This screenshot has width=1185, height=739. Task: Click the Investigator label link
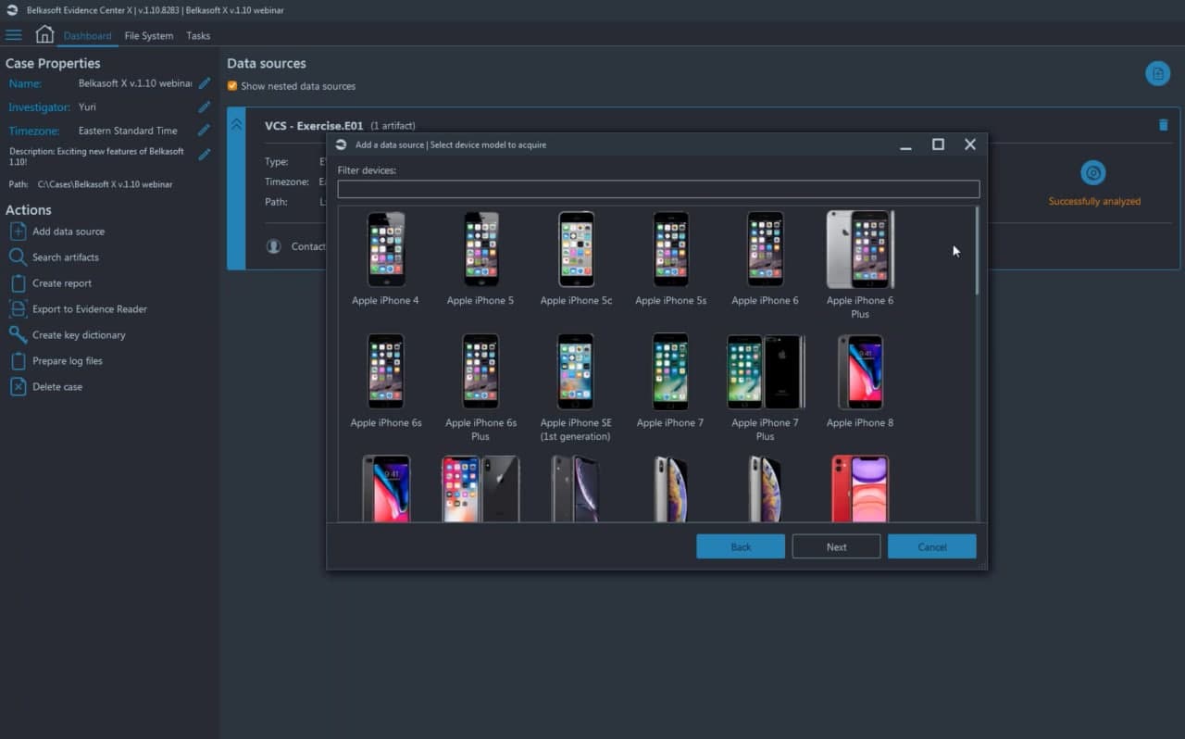40,107
